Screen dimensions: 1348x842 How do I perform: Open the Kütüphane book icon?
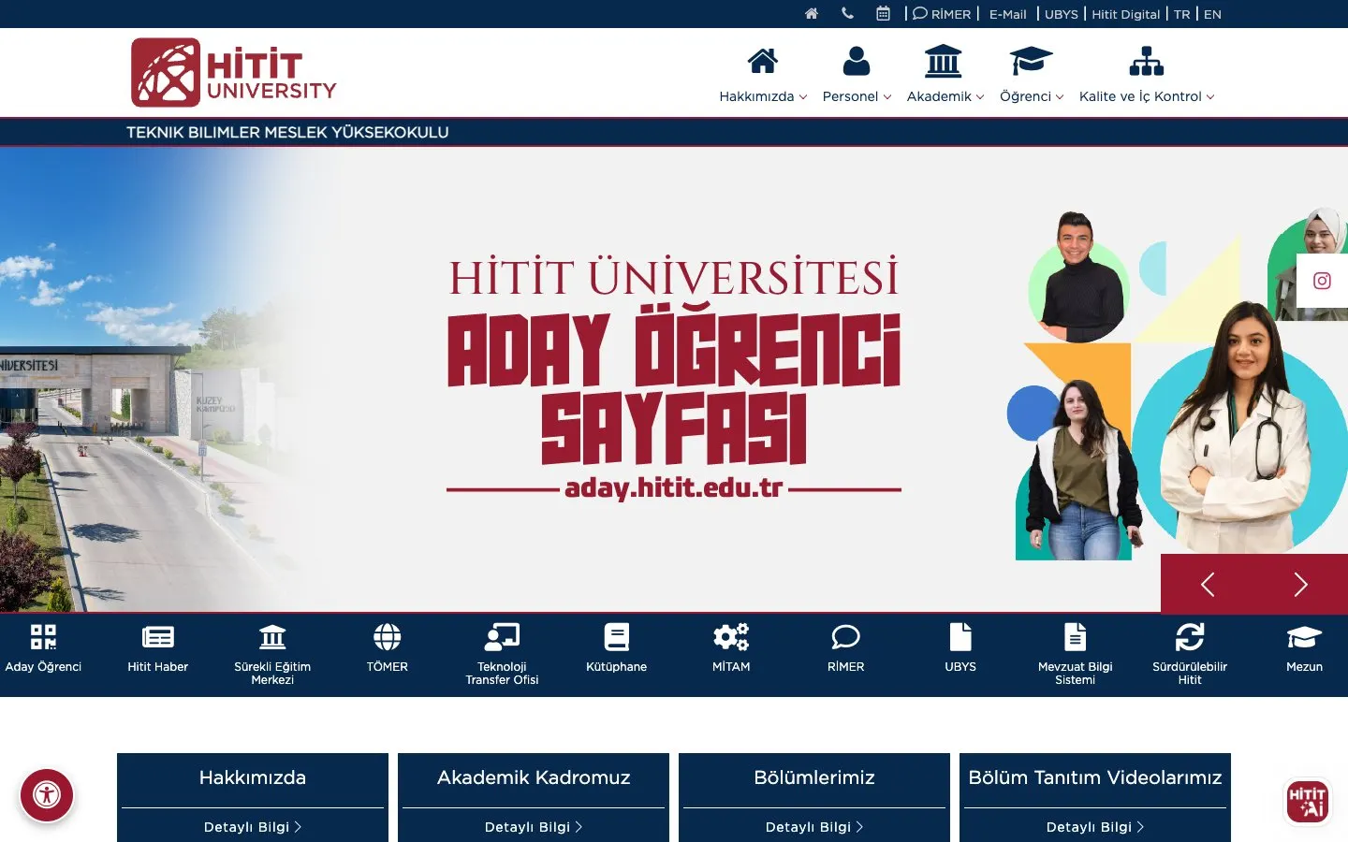pyautogui.click(x=617, y=637)
